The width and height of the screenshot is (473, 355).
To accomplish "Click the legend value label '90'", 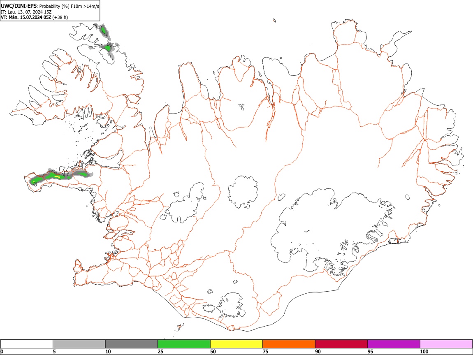I will 318,352.
